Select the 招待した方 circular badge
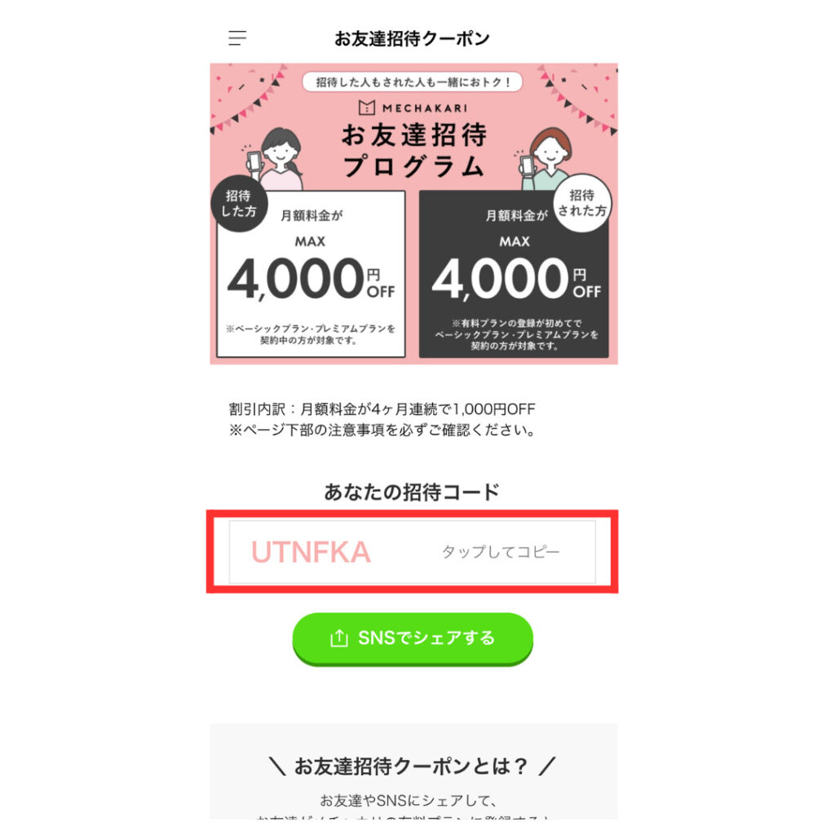 click(x=239, y=203)
